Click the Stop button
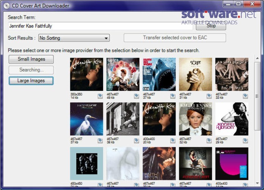 (x=211, y=26)
